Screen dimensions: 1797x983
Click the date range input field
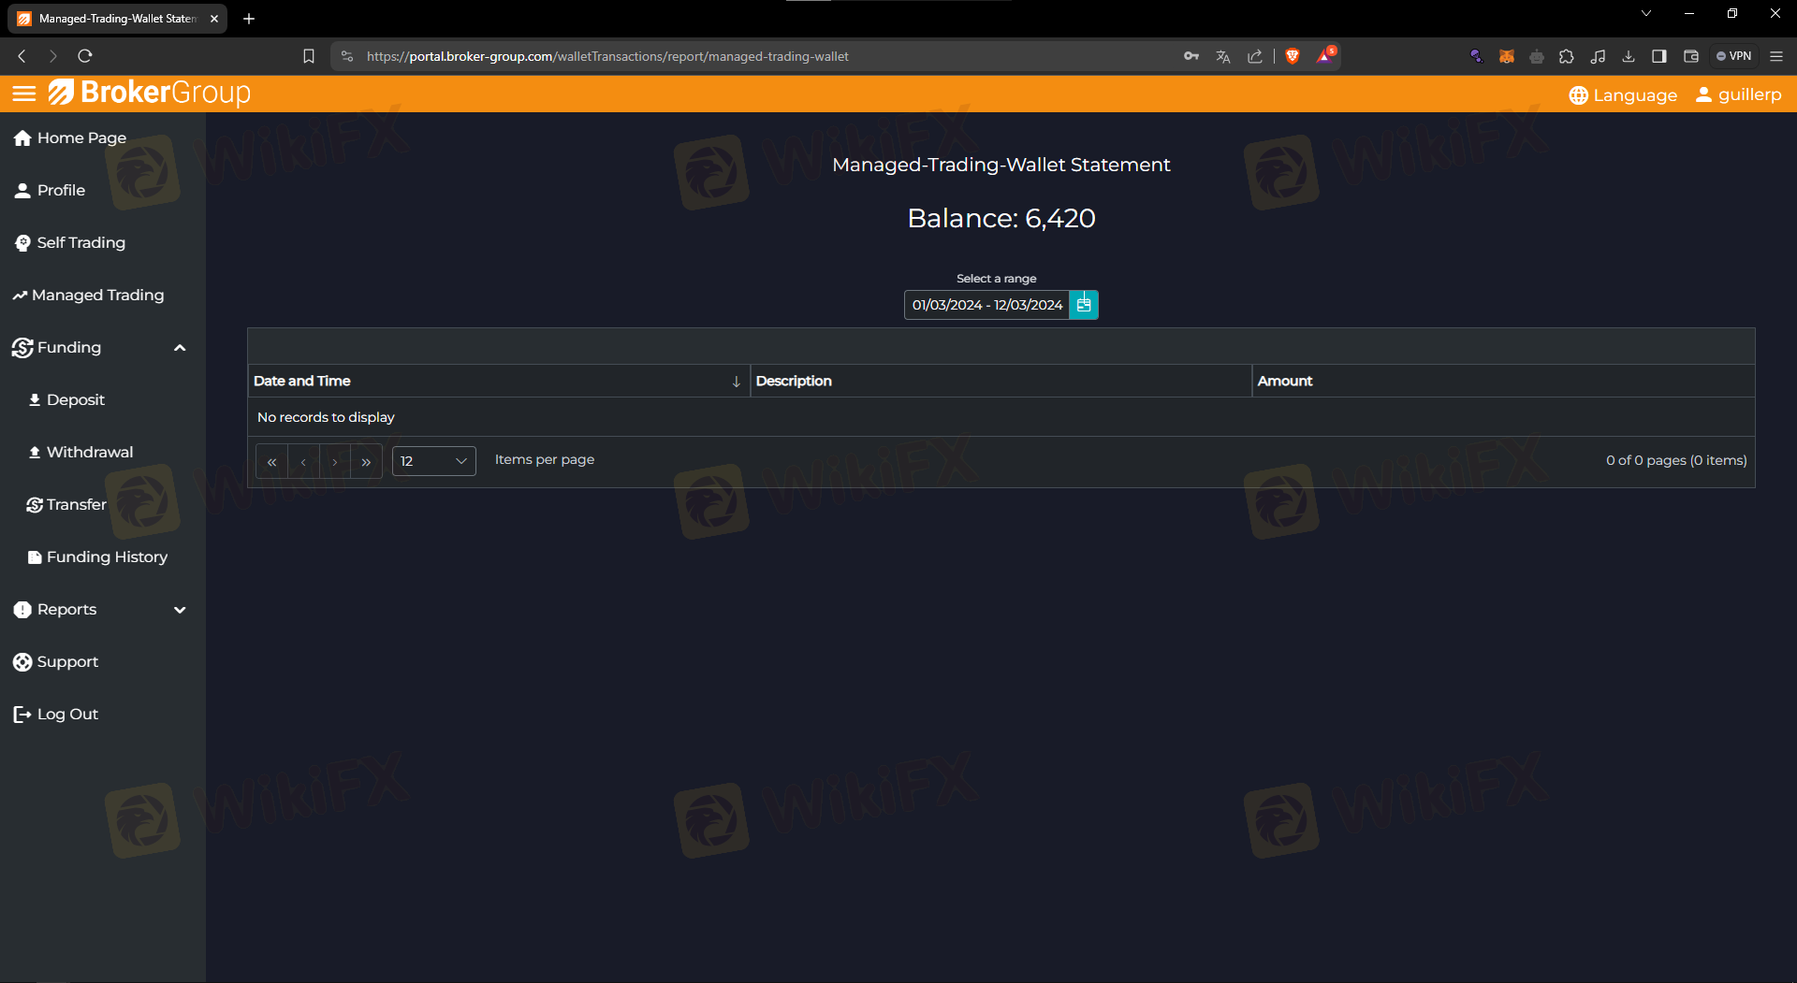[x=986, y=305]
